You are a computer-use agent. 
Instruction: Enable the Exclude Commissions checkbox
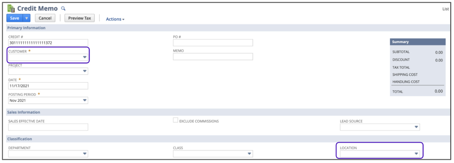point(175,121)
